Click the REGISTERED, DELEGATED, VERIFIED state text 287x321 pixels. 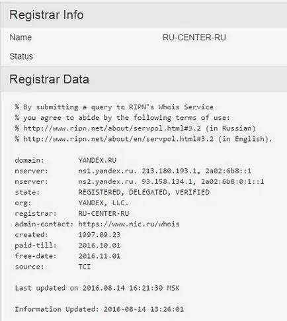pyautogui.click(x=144, y=192)
